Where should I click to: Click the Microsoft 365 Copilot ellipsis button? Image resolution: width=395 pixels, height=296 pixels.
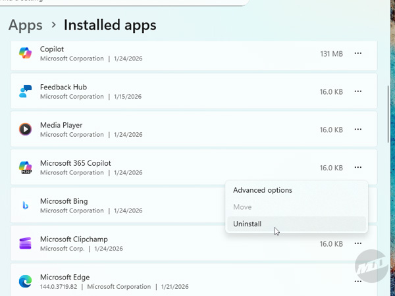[358, 168]
